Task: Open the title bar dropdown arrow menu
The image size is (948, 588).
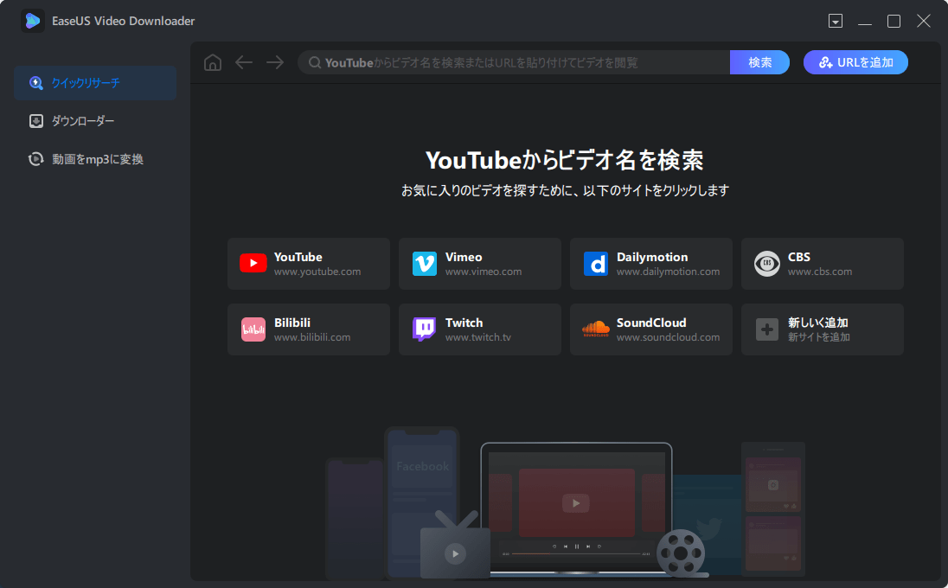Action: 836,20
